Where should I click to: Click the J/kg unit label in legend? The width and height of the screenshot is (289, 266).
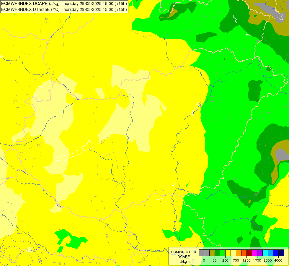(184, 262)
